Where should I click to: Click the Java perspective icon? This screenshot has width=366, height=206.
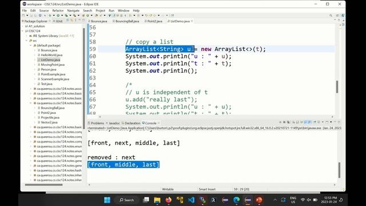(343, 15)
